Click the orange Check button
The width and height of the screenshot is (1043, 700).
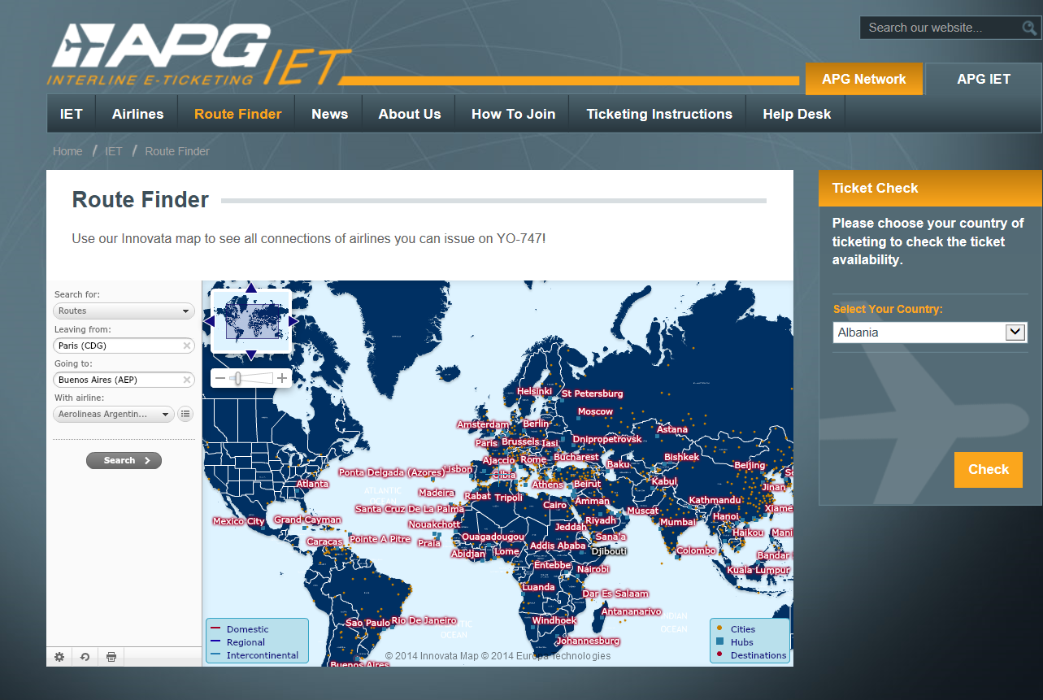point(989,469)
